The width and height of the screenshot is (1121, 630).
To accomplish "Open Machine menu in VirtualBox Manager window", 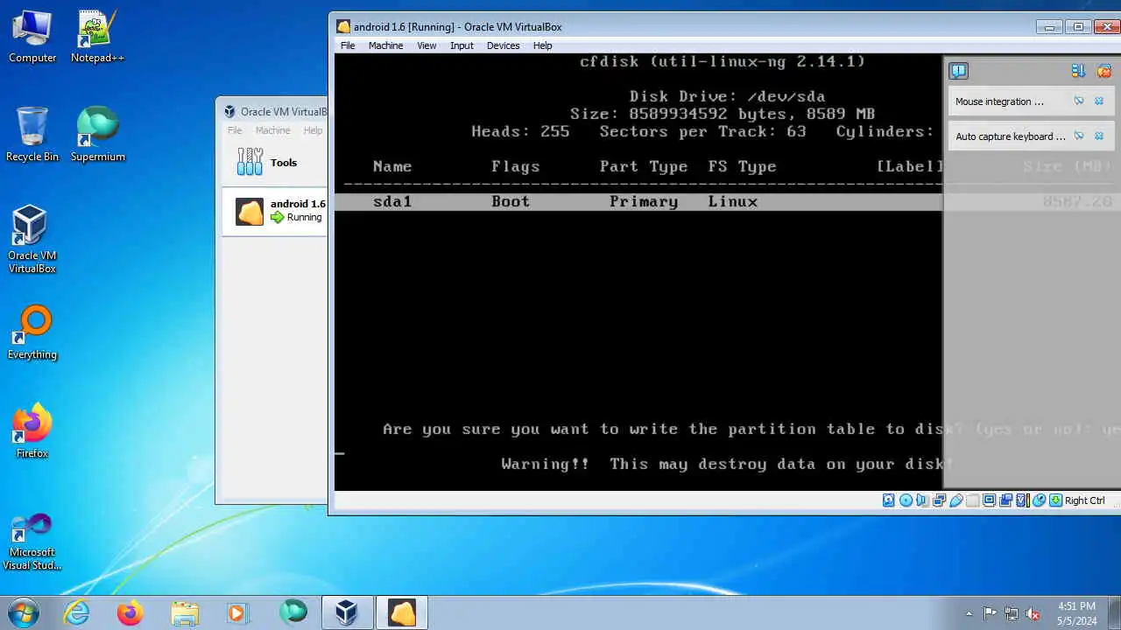I will tap(272, 130).
